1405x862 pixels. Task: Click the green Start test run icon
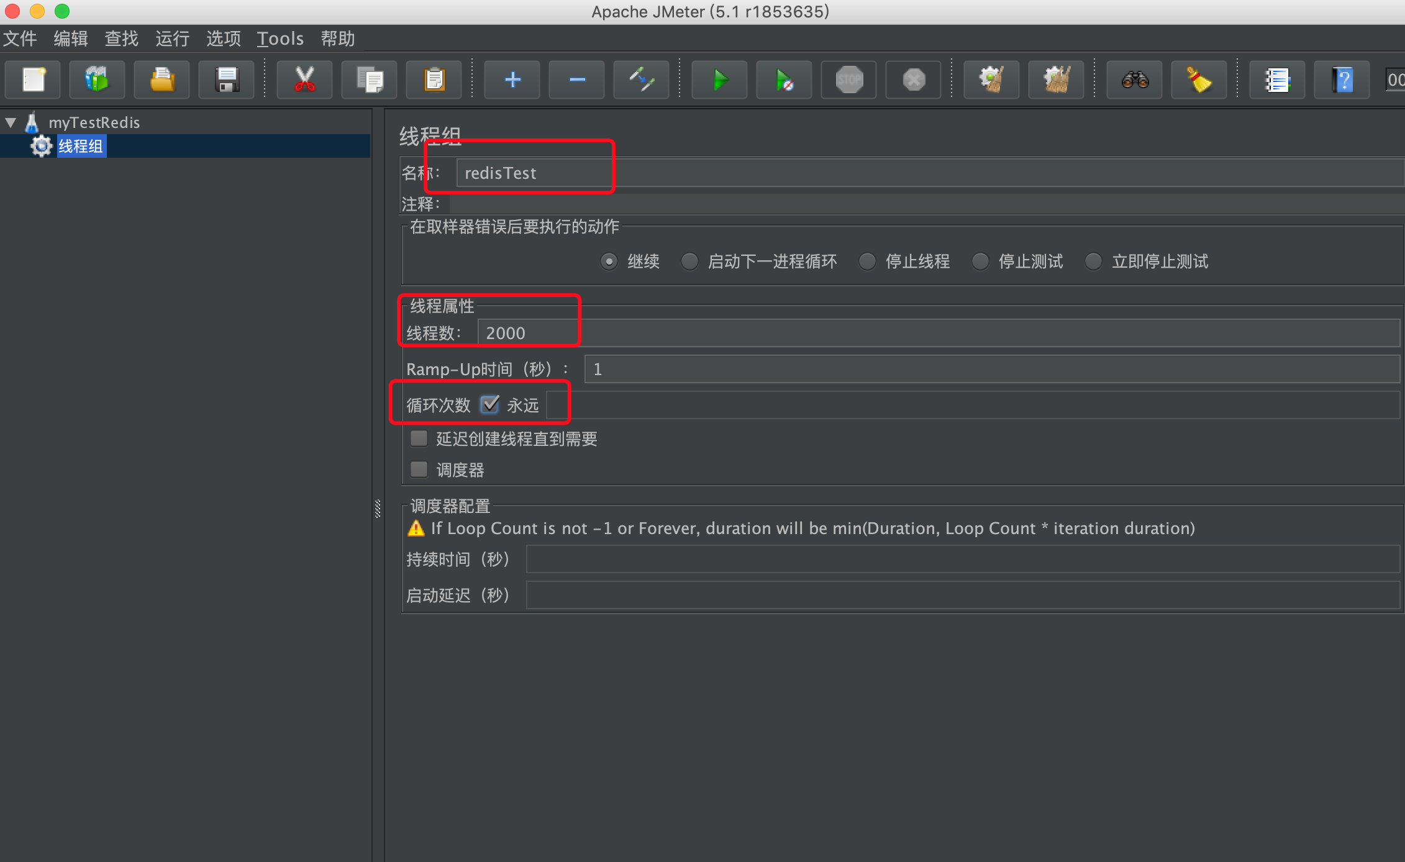[x=719, y=80]
